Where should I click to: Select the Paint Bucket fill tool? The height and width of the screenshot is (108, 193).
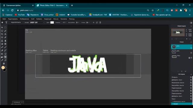[2, 54]
